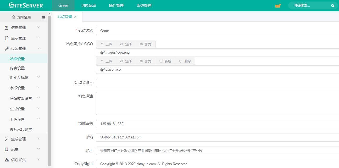The image size is (339, 168).
Task: Click the search magnifier icon
Action: 332,6
